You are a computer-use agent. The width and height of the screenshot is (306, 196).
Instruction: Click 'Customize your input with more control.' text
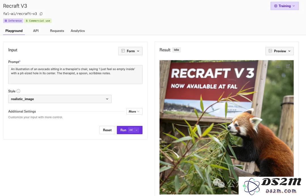(x=35, y=117)
